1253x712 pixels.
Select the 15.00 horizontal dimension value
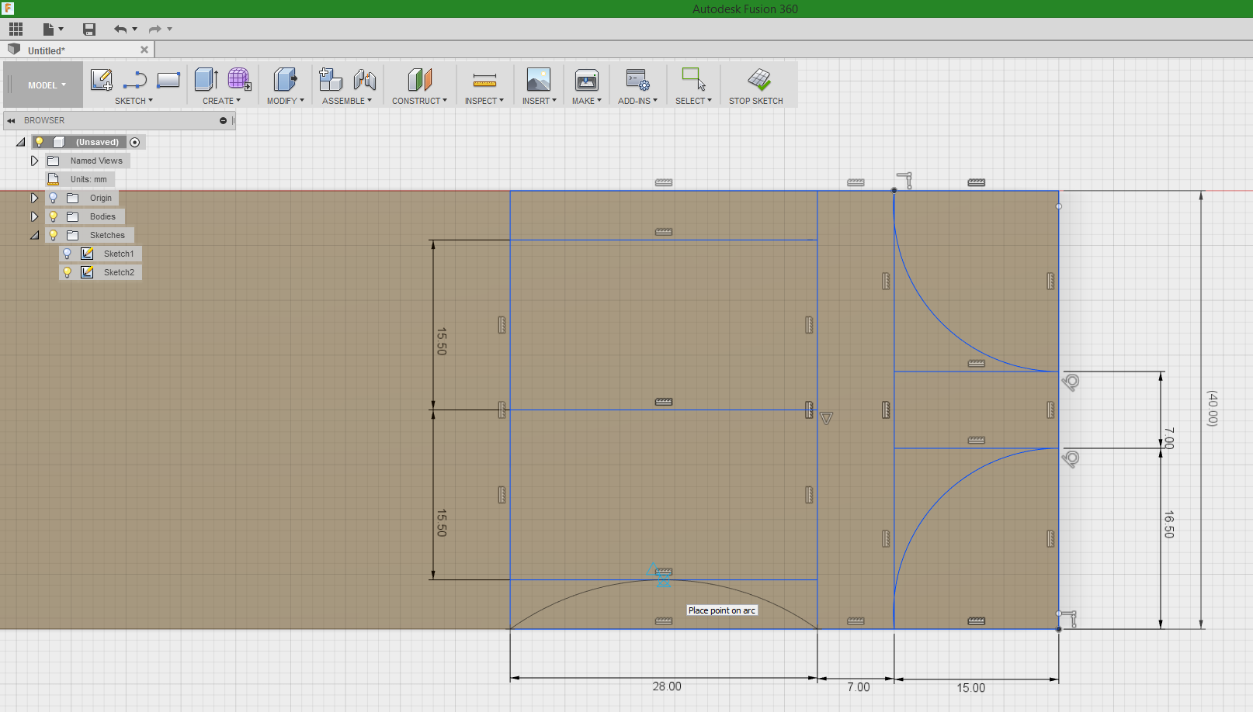pyautogui.click(x=970, y=688)
